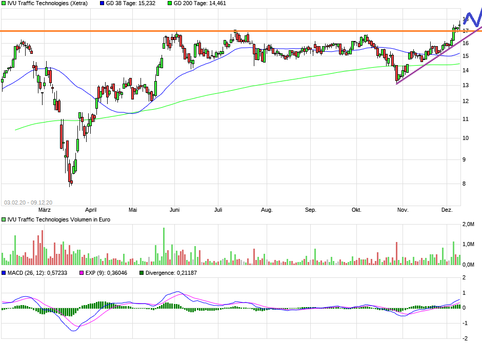The width and height of the screenshot is (482, 343).
Task: Click the date range 03.02.20 - 09.12.20
Action: (28, 203)
